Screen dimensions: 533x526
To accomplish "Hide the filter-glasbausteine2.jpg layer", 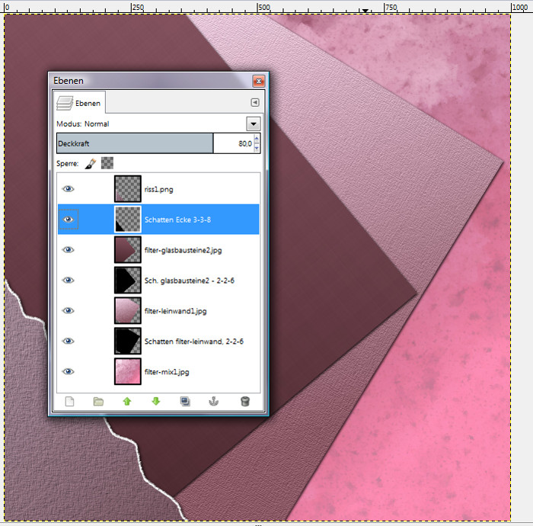I will click(69, 249).
